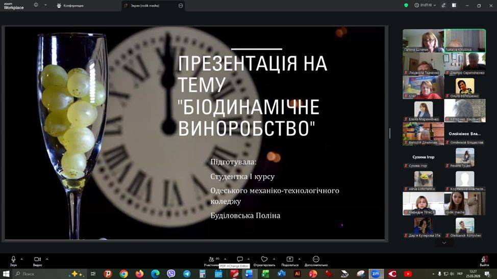The width and height of the screenshot is (497, 279).
Task: Toggle camera with the Видео button
Action: tap(37, 260)
